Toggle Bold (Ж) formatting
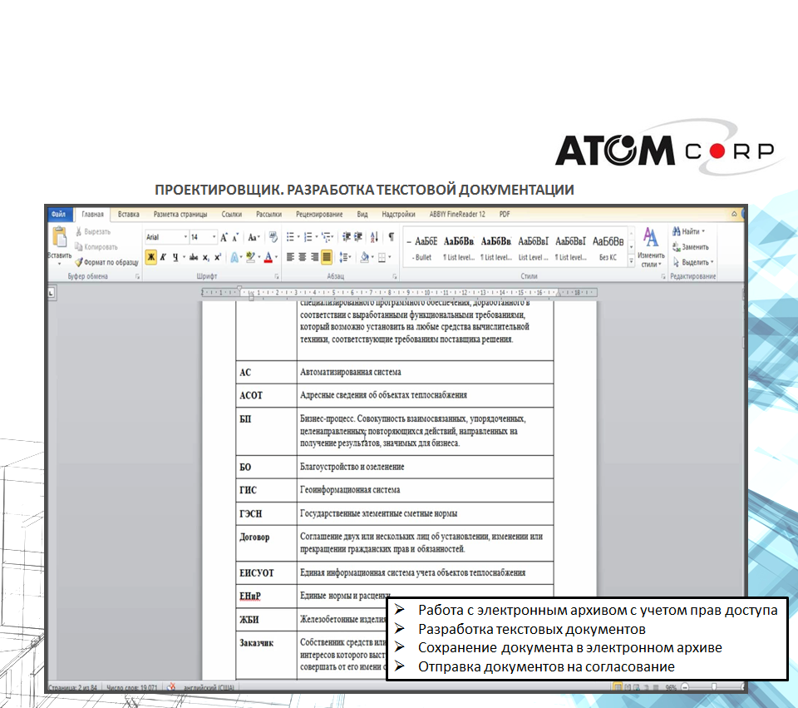Viewport: 798px width, 708px height. [x=151, y=258]
